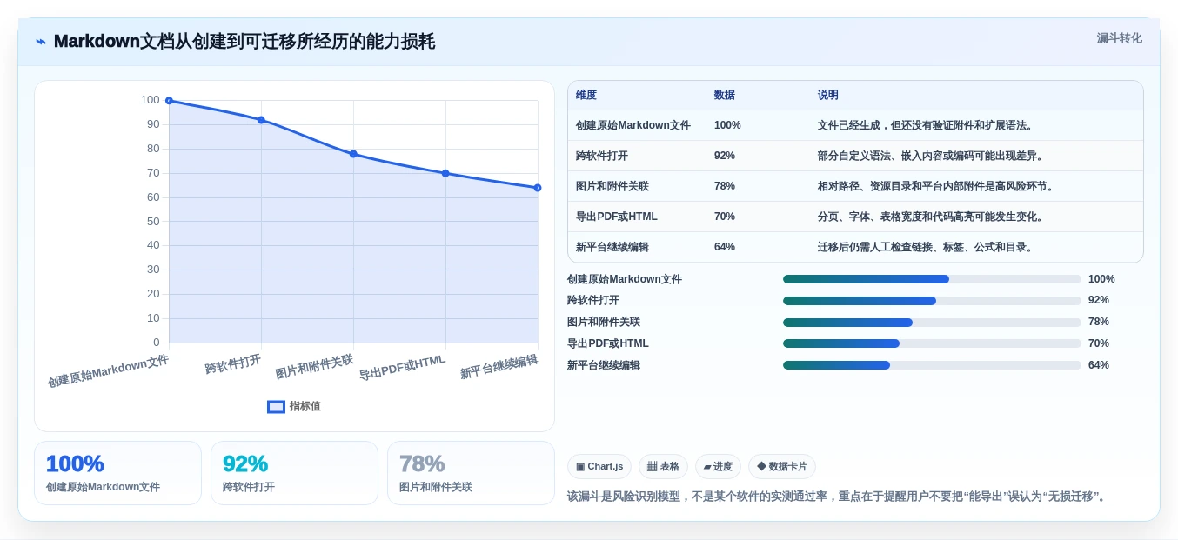Click the title Markdown文档从创建到可迁移所经历的能力损耗
This screenshot has width=1178, height=540.
244,42
